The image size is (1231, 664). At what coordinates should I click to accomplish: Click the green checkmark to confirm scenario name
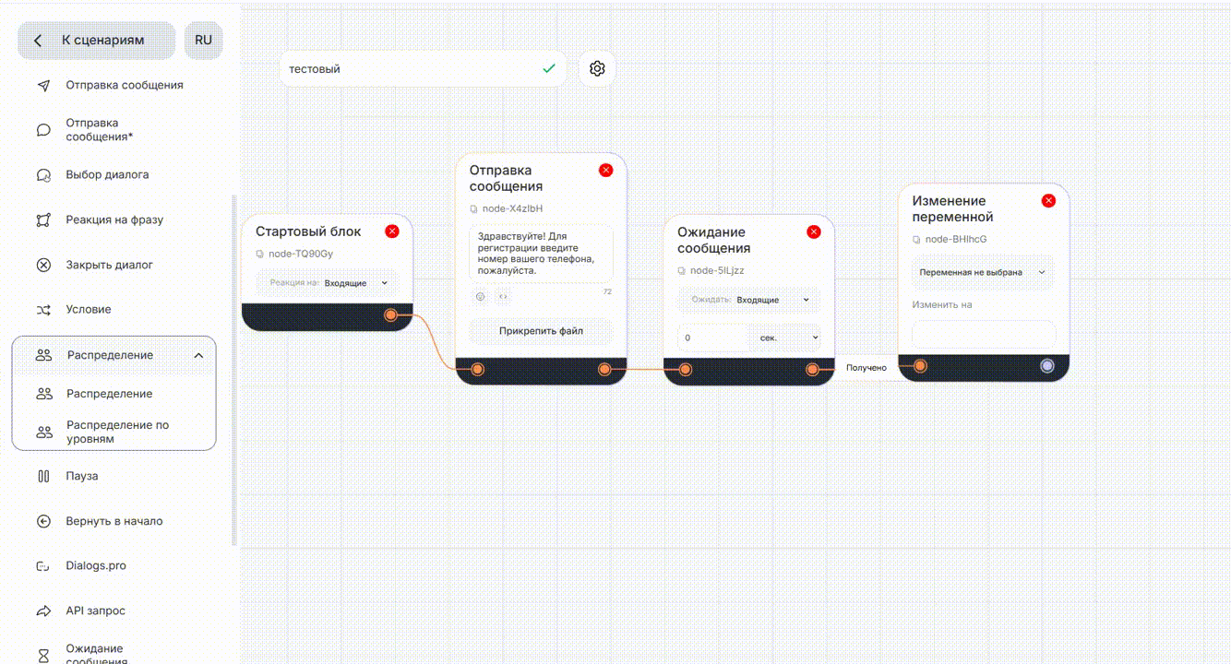[549, 68]
